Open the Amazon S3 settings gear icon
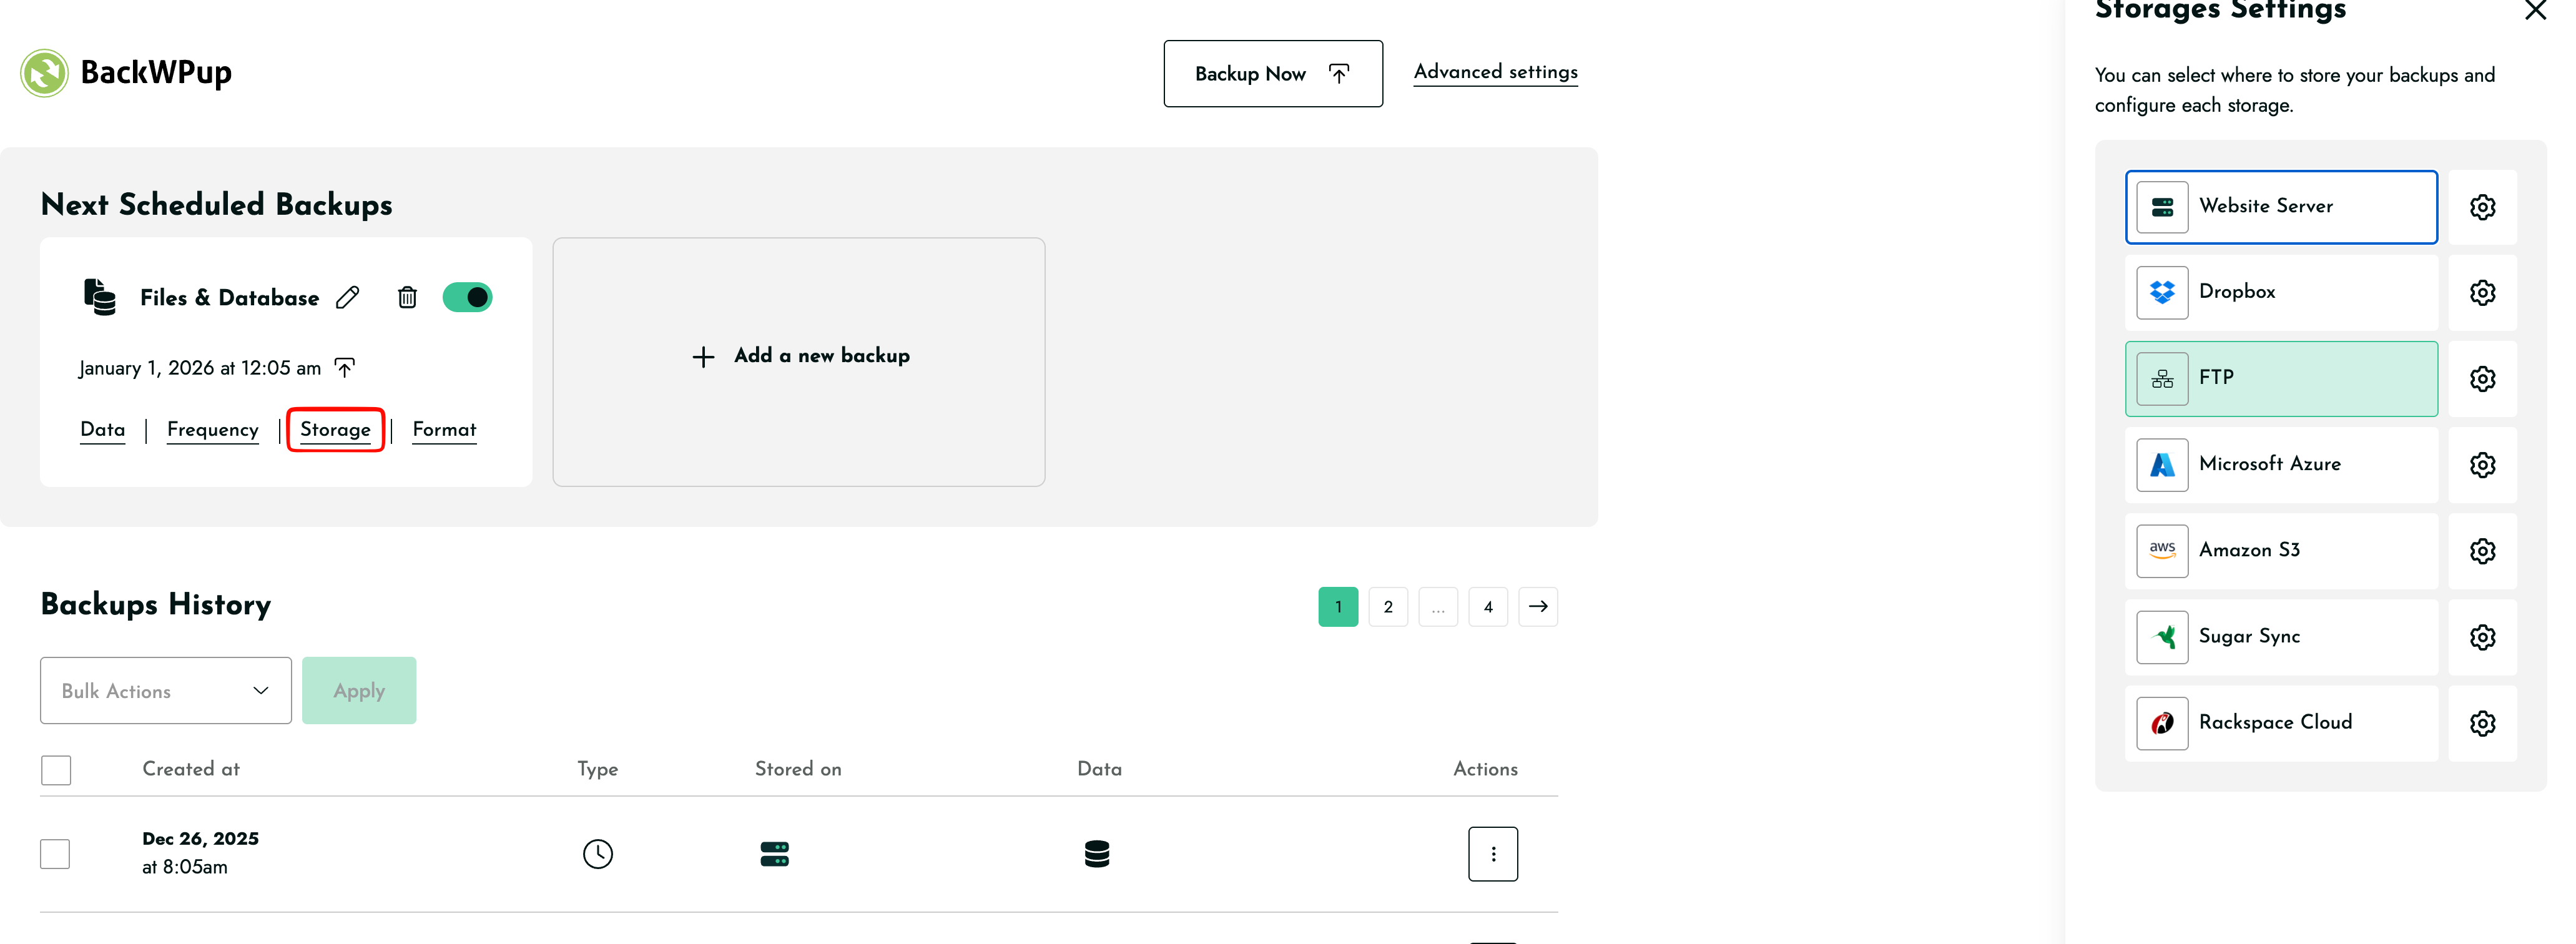 [x=2482, y=551]
